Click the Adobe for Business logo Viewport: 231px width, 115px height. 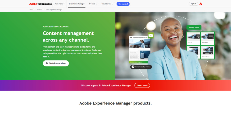click(40, 4)
